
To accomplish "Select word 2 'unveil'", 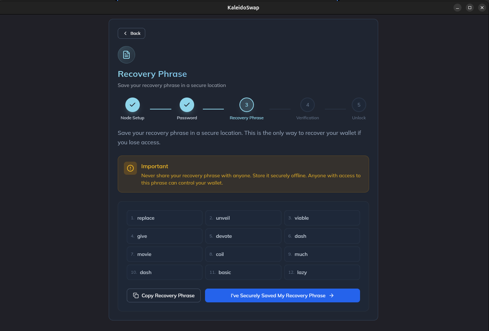I will (243, 218).
